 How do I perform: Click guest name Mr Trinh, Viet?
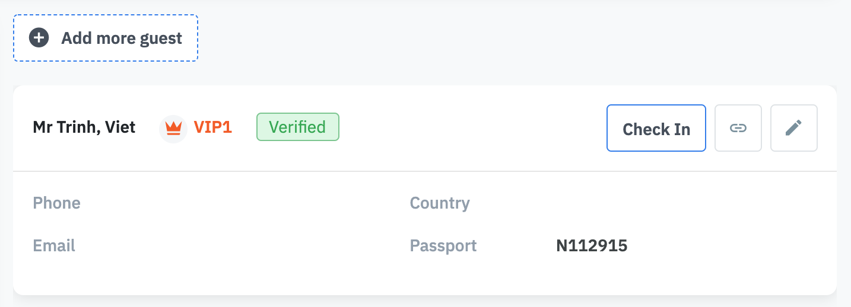pos(84,127)
